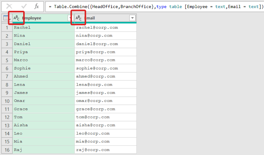
Task: Confirm the formula with checkmark icon
Action: (x=24, y=6)
